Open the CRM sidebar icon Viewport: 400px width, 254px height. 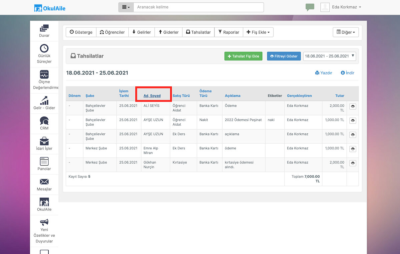44,121
